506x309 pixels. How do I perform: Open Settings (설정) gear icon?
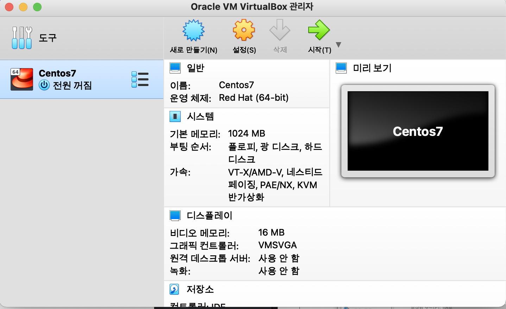pyautogui.click(x=244, y=30)
